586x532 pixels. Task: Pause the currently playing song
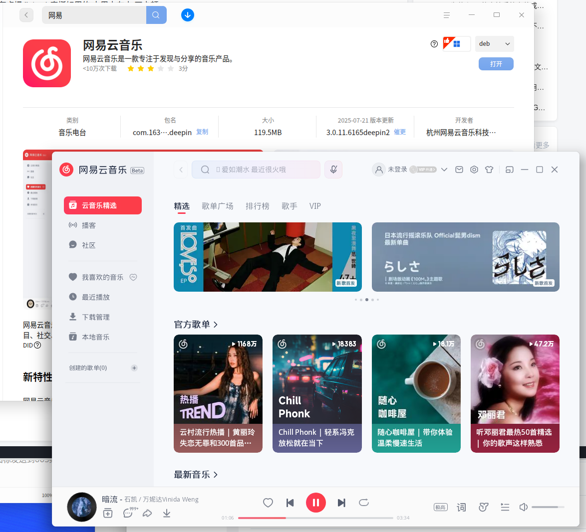pos(316,503)
